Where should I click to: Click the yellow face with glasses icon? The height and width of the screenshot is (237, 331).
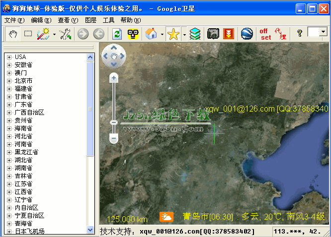point(133,34)
